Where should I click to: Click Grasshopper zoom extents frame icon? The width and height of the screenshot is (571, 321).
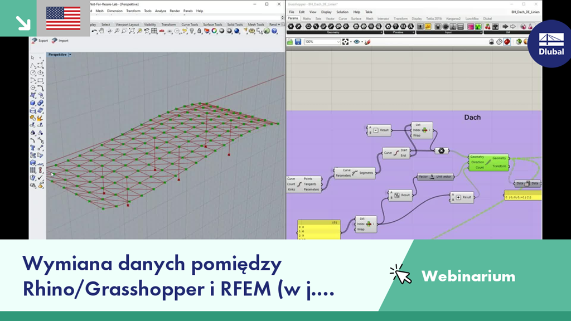(345, 42)
